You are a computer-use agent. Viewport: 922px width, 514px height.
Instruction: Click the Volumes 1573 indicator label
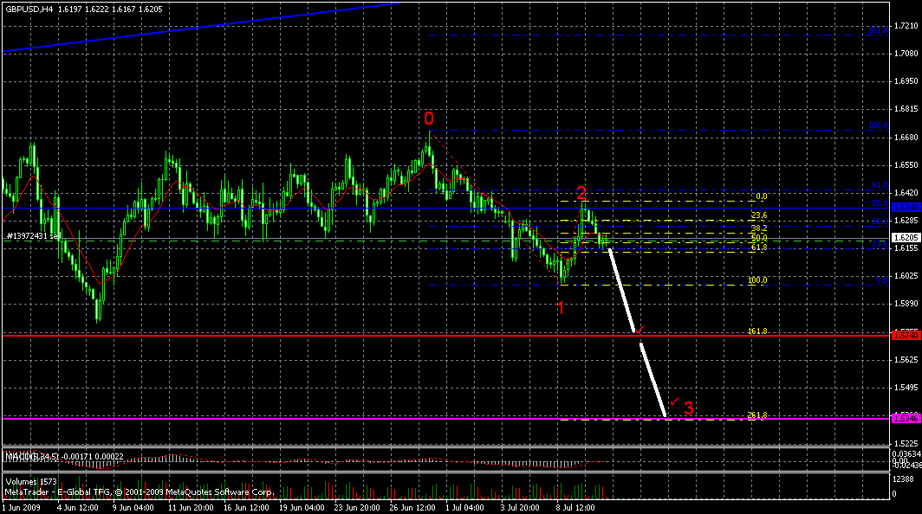pos(30,482)
